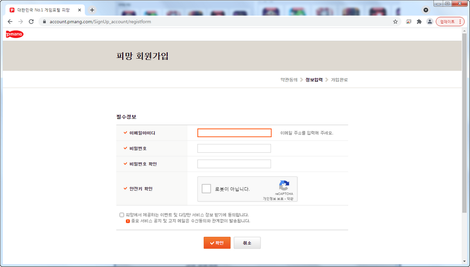Click the 비밀번호 input field
Viewport: 470px width, 267px height.
[234, 148]
